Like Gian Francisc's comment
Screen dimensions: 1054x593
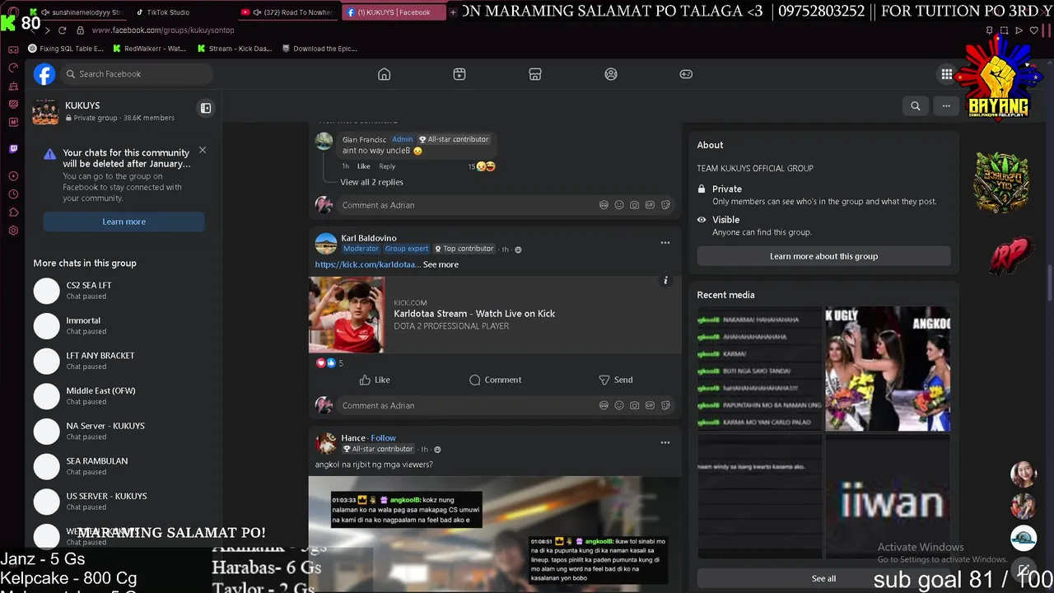(x=363, y=166)
